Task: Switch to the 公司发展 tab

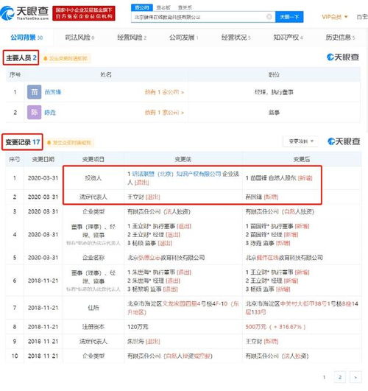Action: (x=184, y=38)
